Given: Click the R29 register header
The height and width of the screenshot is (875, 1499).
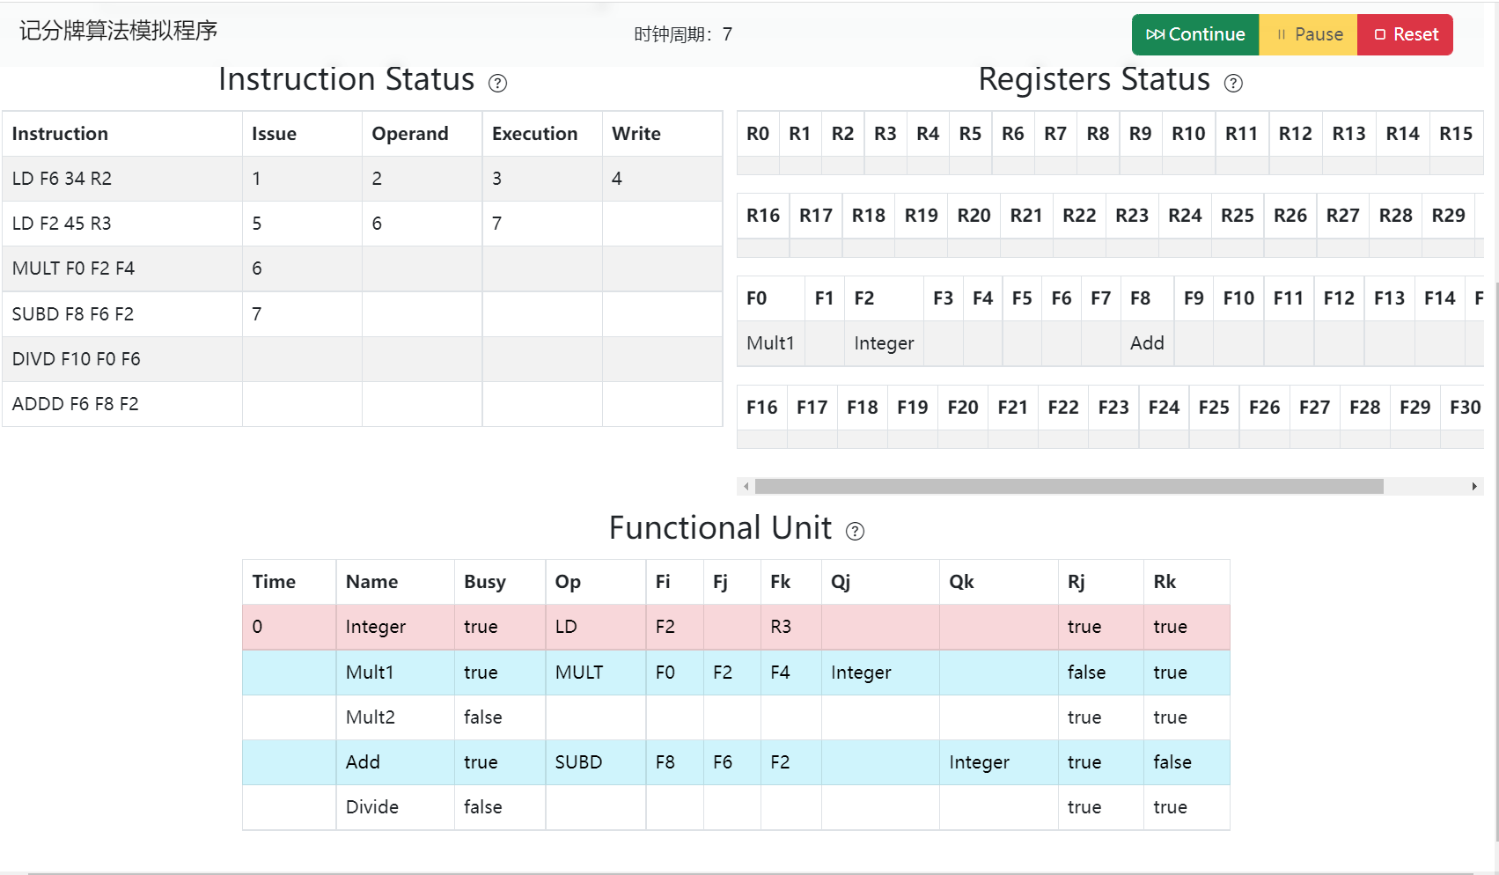Looking at the screenshot, I should click(1448, 216).
